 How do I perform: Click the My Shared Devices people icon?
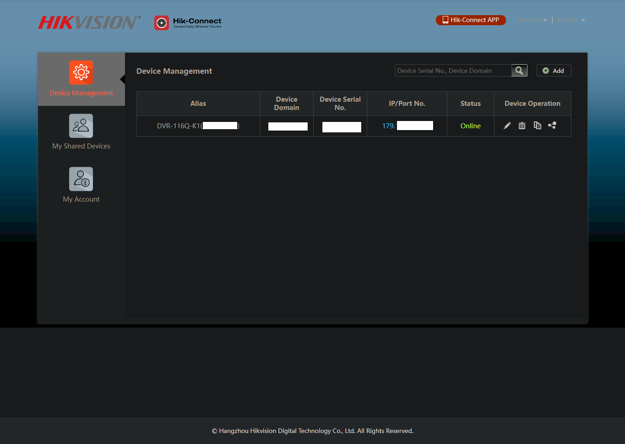[x=81, y=125]
